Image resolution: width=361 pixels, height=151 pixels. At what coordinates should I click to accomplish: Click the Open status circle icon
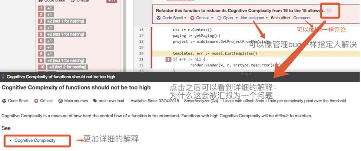pyautogui.click(x=219, y=18)
